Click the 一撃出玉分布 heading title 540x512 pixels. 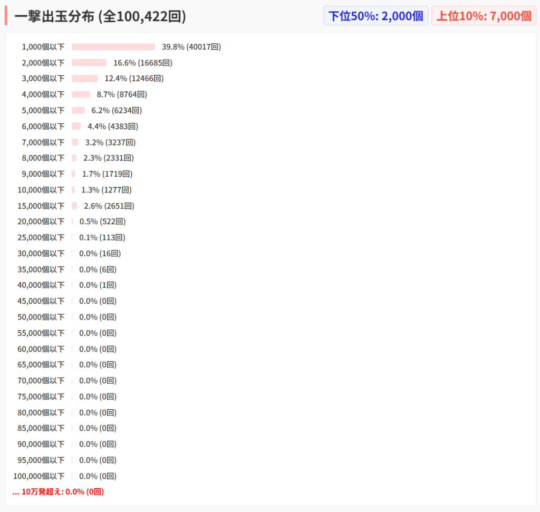(100, 16)
